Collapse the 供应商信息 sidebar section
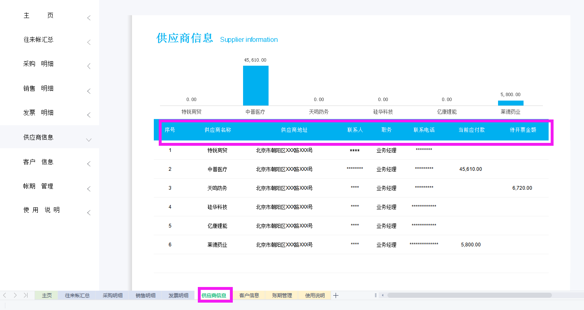This screenshot has width=584, height=310. point(89,140)
